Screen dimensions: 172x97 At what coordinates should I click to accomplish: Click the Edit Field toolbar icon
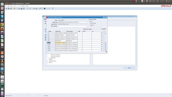coord(40,8)
